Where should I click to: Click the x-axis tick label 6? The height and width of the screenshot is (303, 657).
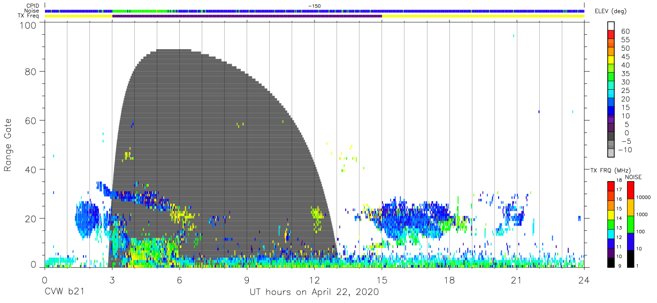point(180,279)
